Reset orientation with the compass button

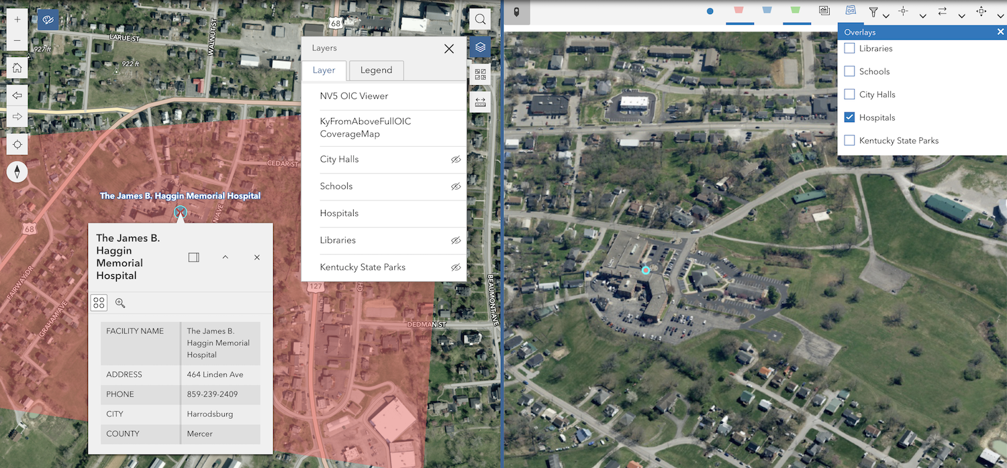pos(17,172)
